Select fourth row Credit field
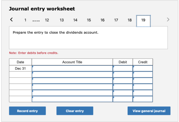This screenshot has height=122, width=179. 143,87
